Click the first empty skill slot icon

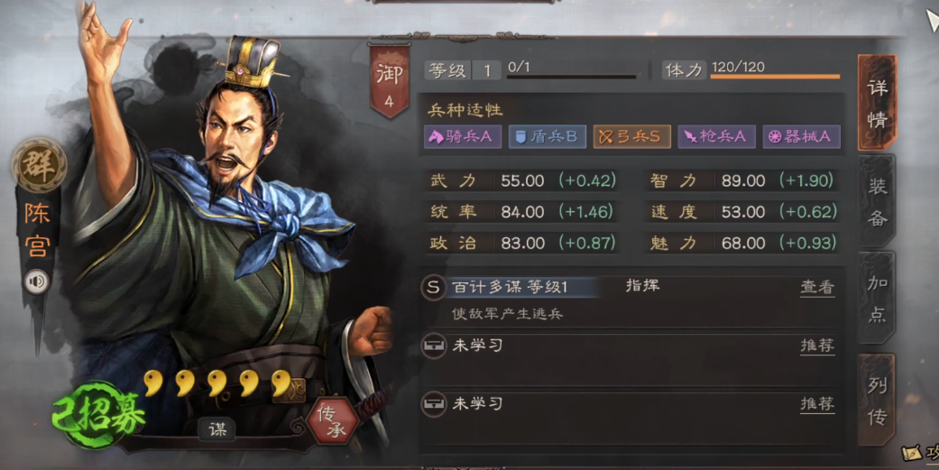tap(433, 346)
